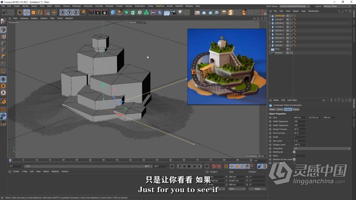
Task: Toggle Y axis lock
Action: coord(69,13)
